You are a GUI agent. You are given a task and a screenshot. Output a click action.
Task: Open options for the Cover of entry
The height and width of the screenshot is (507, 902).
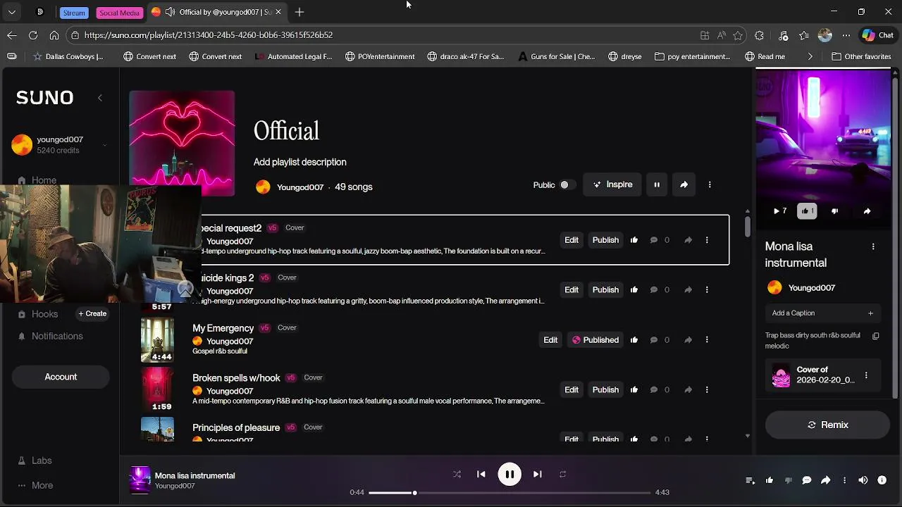tap(866, 375)
